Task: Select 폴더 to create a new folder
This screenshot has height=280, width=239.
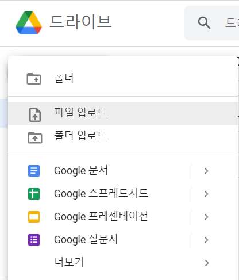Action: click(123, 79)
